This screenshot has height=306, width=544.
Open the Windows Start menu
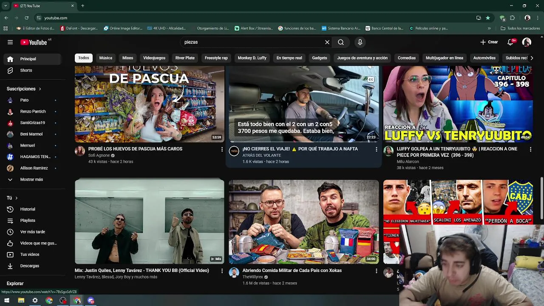[x=7, y=300]
